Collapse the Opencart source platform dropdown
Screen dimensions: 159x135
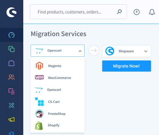coord(57,50)
